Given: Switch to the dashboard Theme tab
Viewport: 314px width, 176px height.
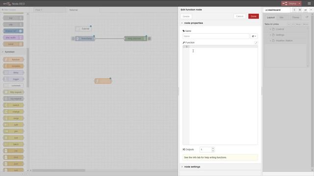Looking at the screenshot, I should coord(295,18).
